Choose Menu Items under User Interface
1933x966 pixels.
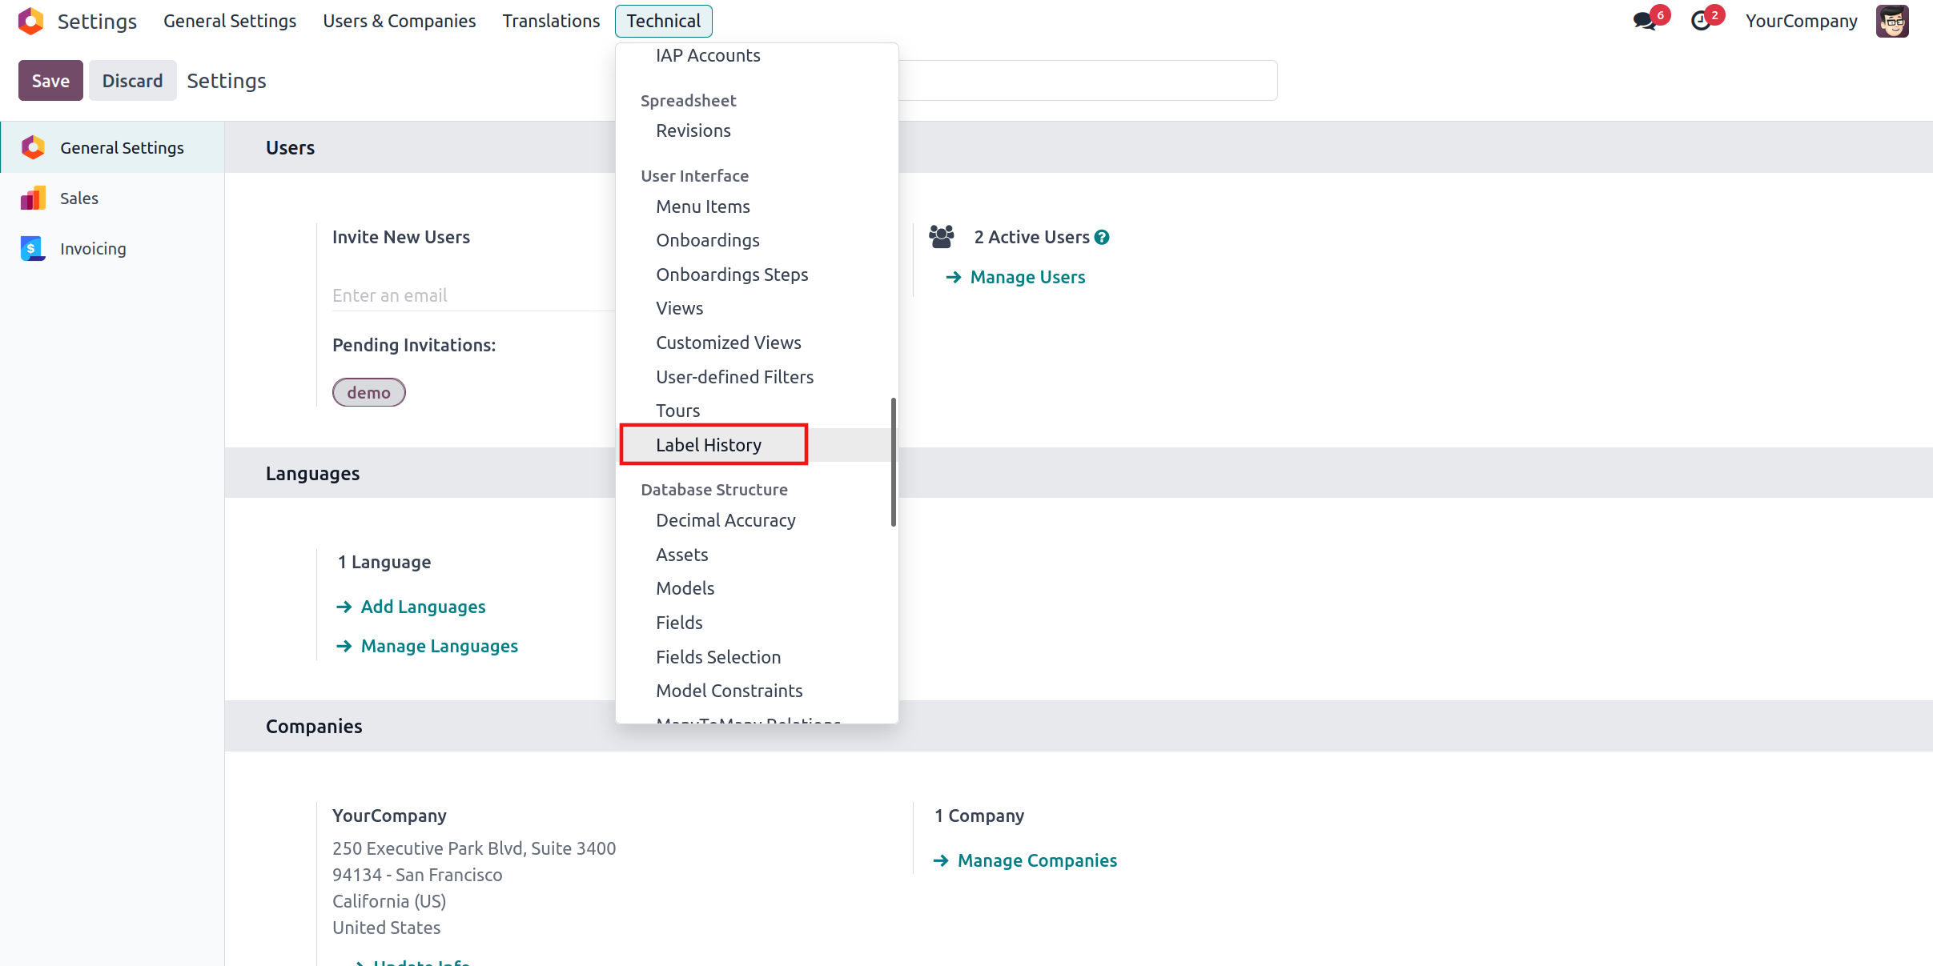[x=702, y=206]
